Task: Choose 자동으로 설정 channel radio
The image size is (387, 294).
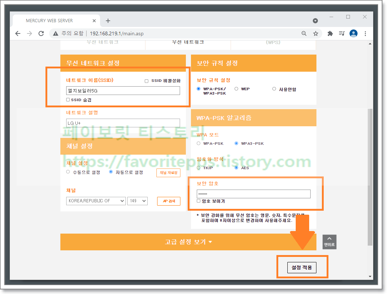Action: click(111, 172)
